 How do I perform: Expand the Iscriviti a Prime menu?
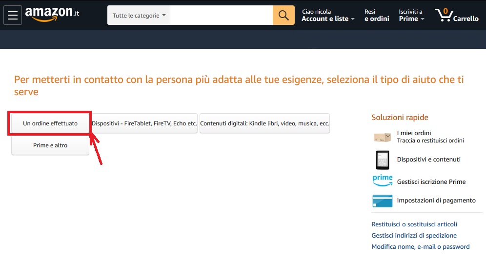coord(411,15)
